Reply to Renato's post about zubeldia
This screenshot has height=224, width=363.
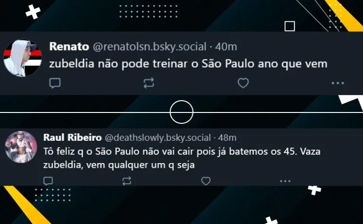(55, 83)
